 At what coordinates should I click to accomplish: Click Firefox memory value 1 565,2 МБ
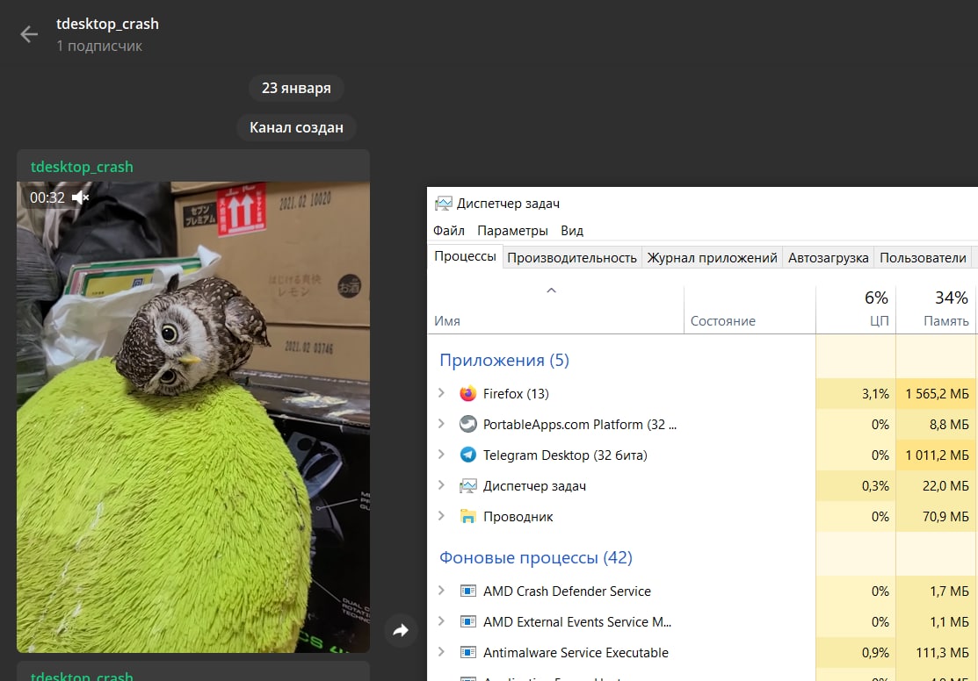pyautogui.click(x=937, y=394)
